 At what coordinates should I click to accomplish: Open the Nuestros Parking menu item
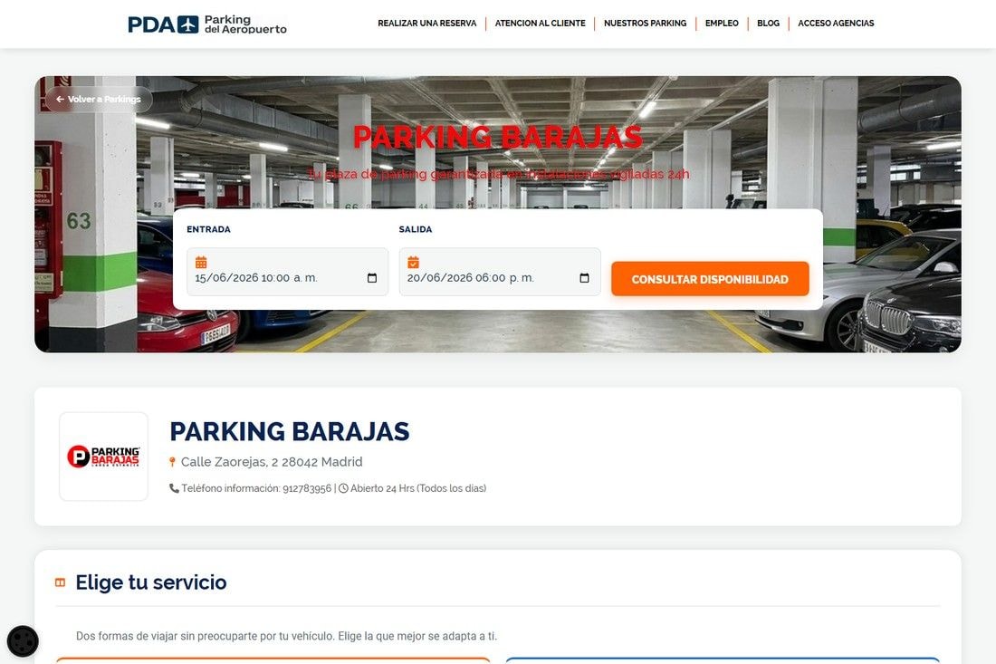(645, 23)
